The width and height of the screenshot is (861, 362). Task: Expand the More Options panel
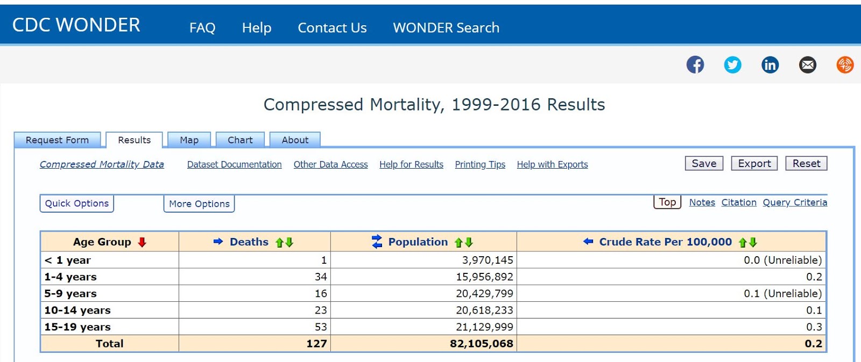199,204
